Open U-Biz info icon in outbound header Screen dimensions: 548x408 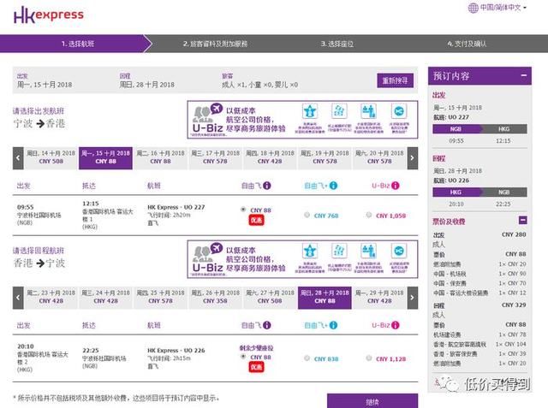(396, 186)
